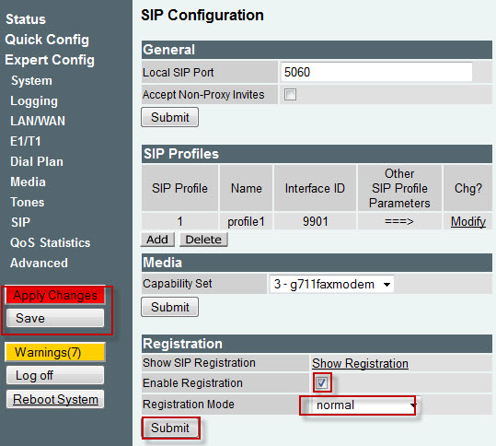Click the red Apply Changes button
496x446 pixels.
55,295
